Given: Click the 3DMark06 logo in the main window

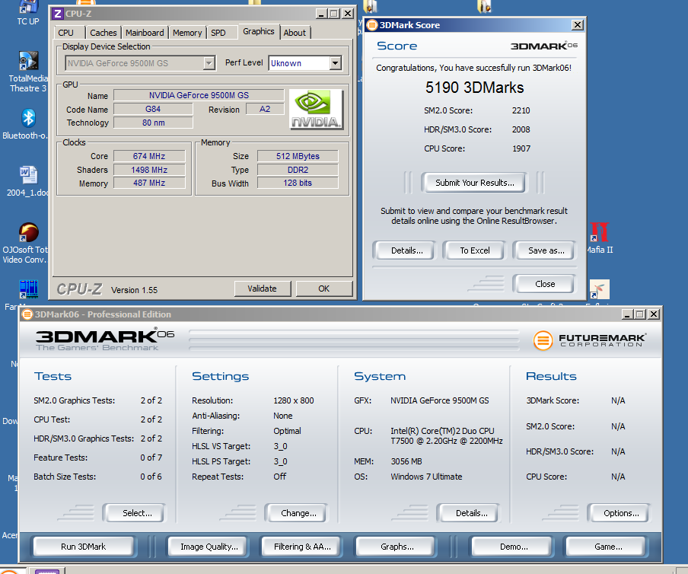Looking at the screenshot, I should [104, 339].
